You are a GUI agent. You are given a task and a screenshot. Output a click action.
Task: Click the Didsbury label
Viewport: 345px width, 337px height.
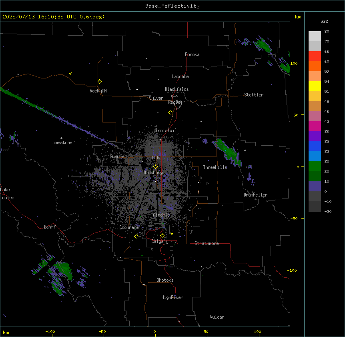tap(153, 173)
